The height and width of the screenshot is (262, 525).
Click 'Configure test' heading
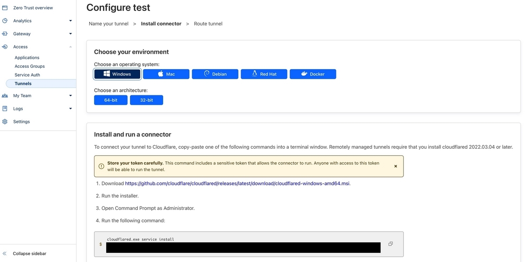[x=118, y=7]
